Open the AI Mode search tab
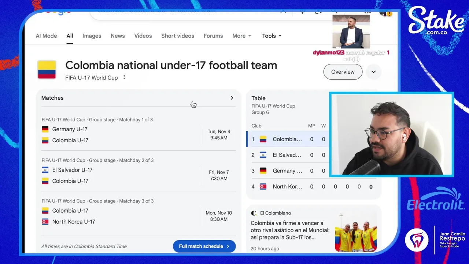 (46, 36)
